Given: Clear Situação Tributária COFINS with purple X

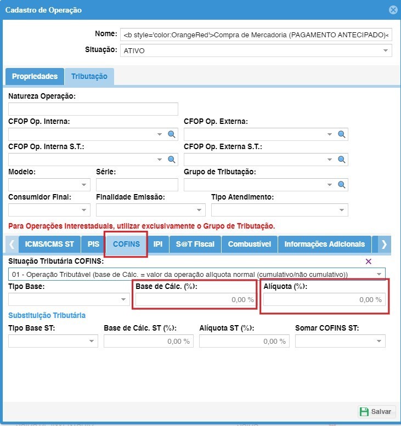Looking at the screenshot, I should 368,262.
